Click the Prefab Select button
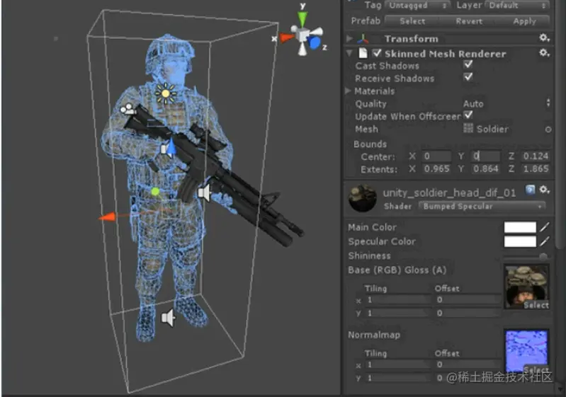 click(x=412, y=21)
